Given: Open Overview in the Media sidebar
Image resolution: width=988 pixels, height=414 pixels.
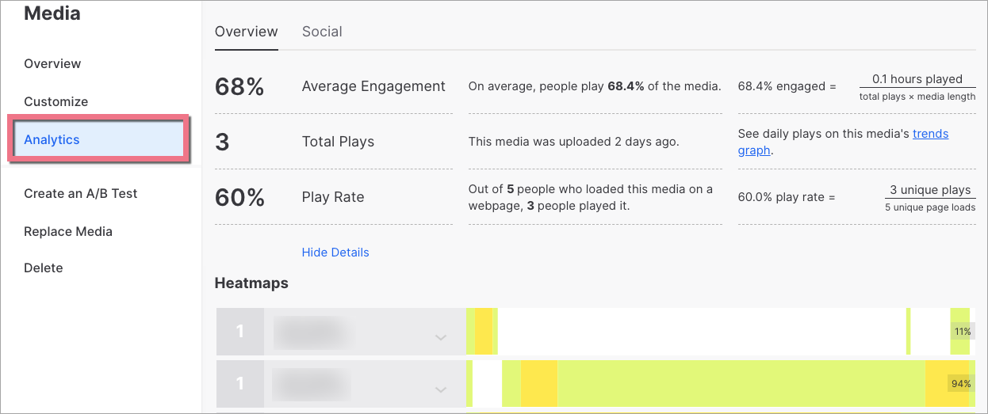Looking at the screenshot, I should coord(52,64).
